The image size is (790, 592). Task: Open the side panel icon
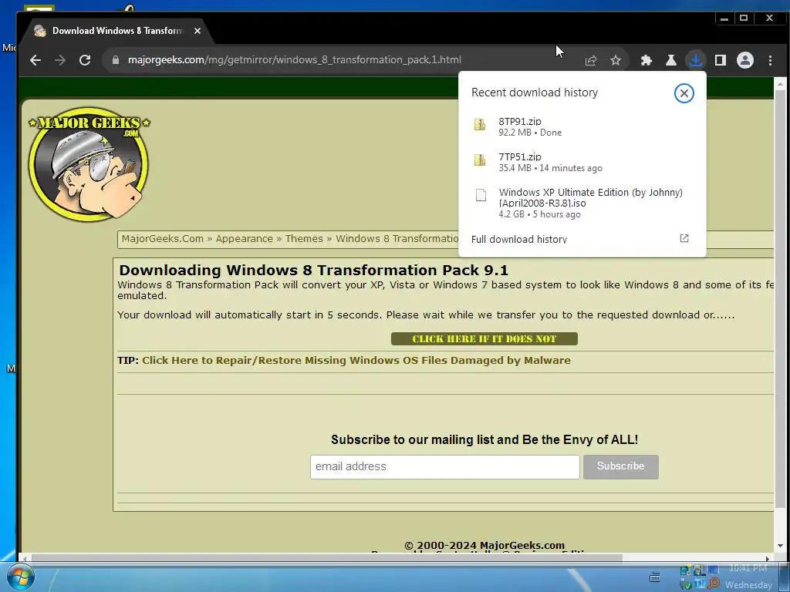[x=720, y=60]
